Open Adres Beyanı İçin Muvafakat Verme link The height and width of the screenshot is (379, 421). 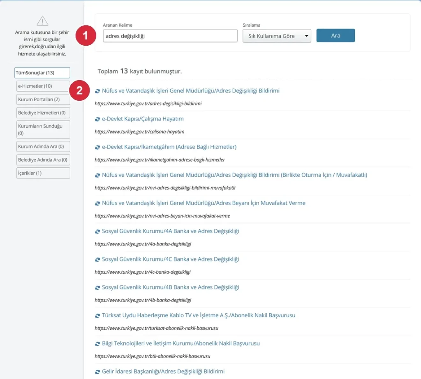(x=204, y=203)
